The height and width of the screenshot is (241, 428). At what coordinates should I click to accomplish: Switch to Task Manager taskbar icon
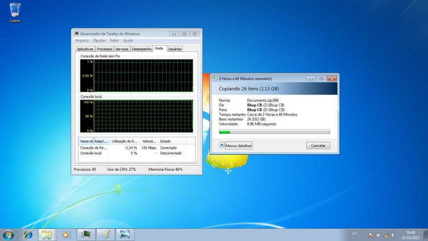tap(86, 235)
